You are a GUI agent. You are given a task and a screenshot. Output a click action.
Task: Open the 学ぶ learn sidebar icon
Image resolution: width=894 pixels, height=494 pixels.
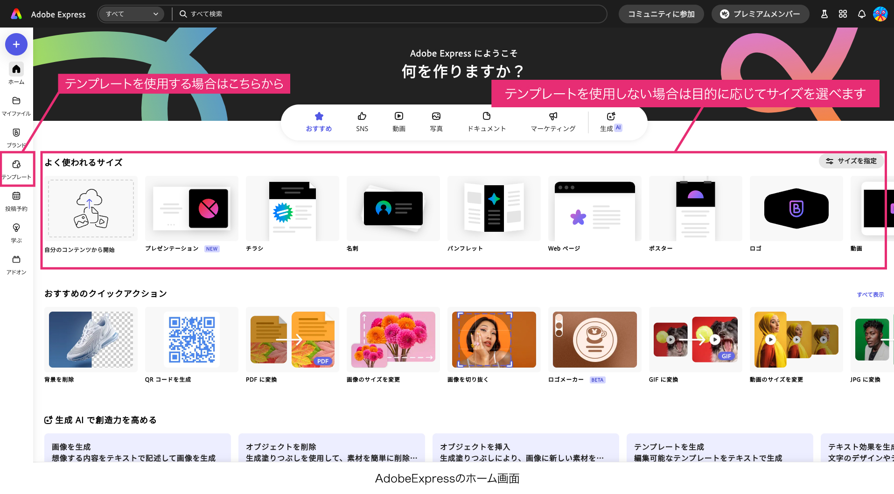[x=16, y=232]
